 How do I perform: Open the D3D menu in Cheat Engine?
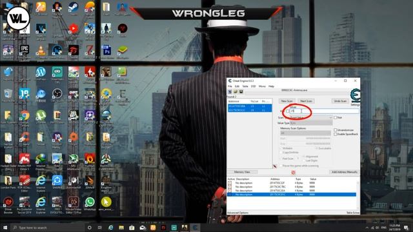pyautogui.click(x=254, y=86)
